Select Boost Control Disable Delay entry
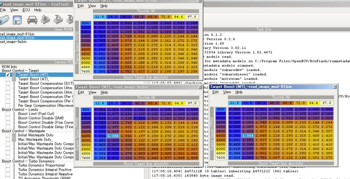This screenshot has width=350, height=179. pos(45,127)
